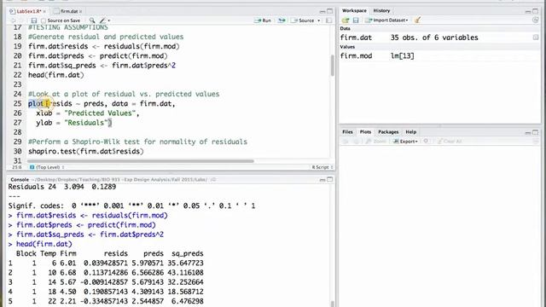Screen dimensions: 546x307
Task: Click line 25 plot(resids ~ preds code
Action: point(102,103)
